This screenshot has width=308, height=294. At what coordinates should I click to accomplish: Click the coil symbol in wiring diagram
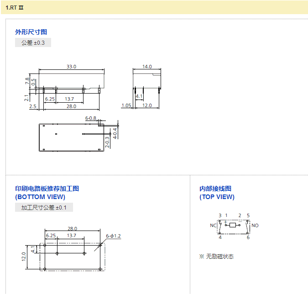[233, 226]
